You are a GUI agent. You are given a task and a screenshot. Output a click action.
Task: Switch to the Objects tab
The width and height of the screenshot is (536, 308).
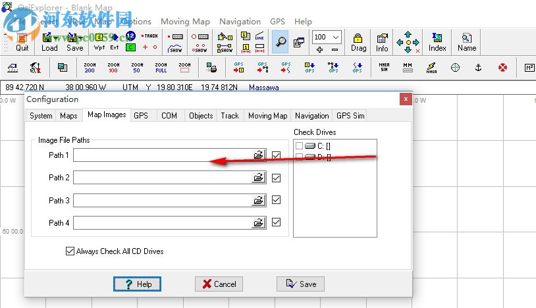point(201,116)
